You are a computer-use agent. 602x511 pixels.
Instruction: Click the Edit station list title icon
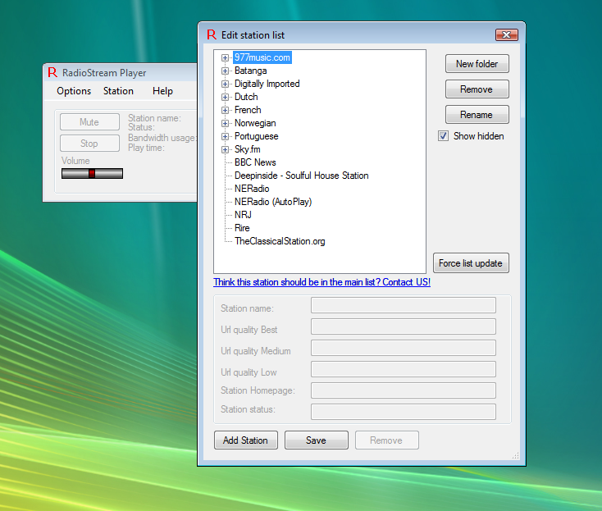click(212, 34)
